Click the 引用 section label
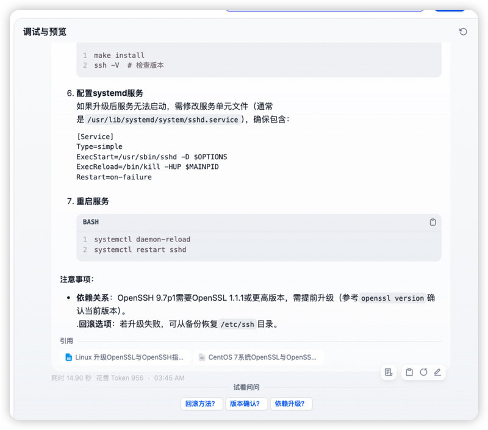 coord(66,341)
